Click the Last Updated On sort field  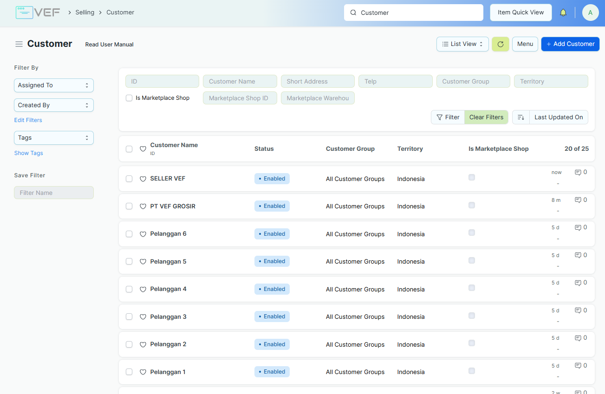click(x=559, y=117)
